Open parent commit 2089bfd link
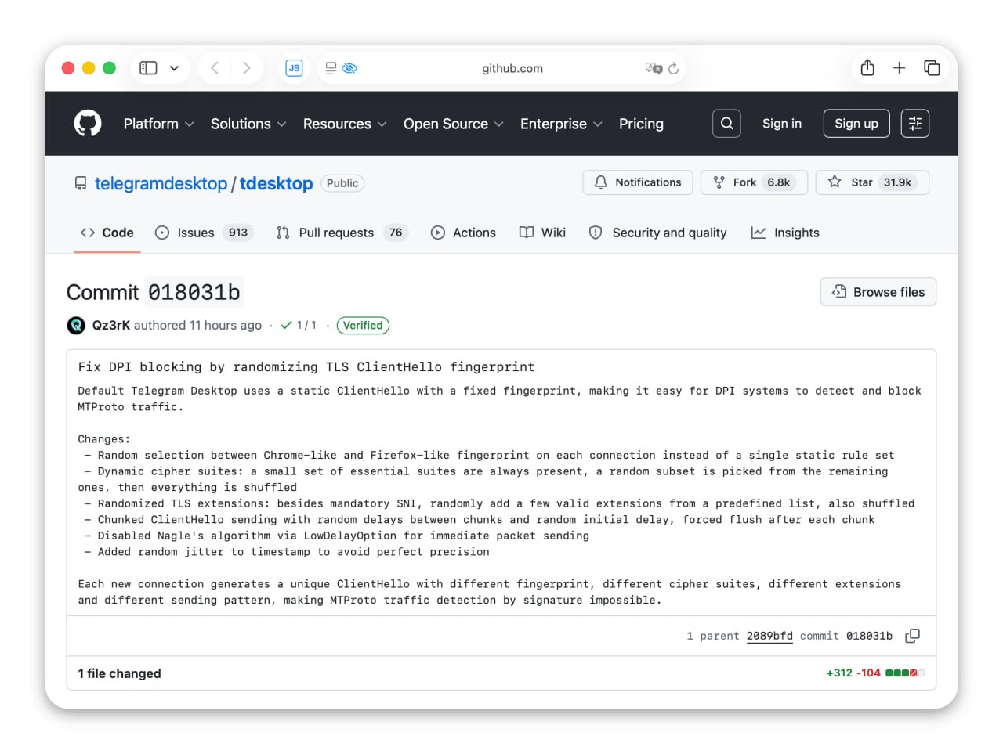This screenshot has height=754, width=1003. pyautogui.click(x=769, y=637)
